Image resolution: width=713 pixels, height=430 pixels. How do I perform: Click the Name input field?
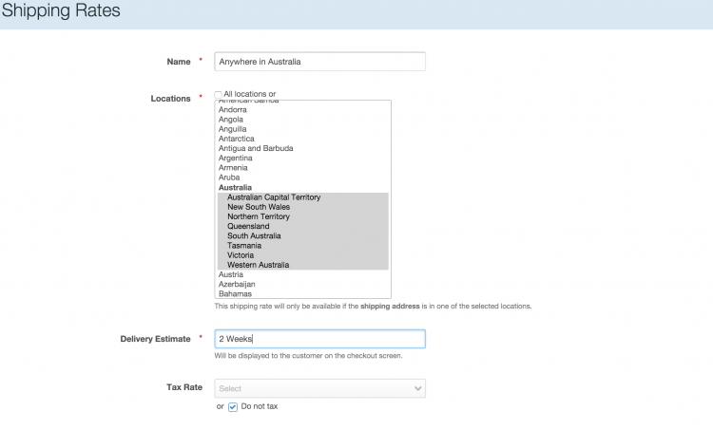click(x=319, y=62)
